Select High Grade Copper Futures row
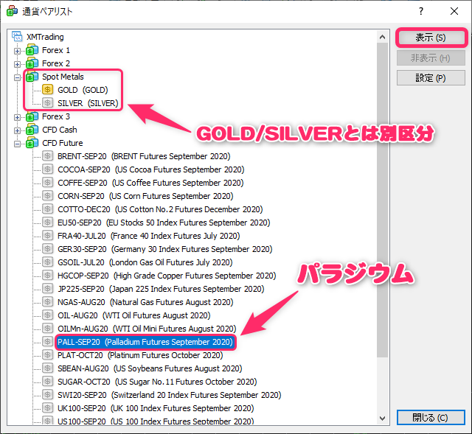The image size is (472, 434). point(167,275)
